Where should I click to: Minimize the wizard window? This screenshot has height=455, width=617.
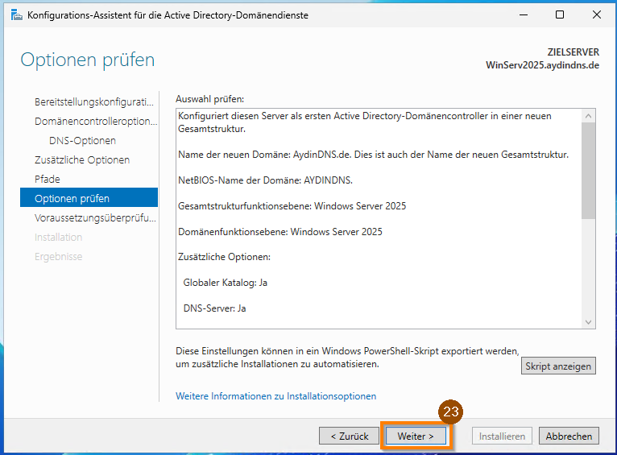(524, 15)
